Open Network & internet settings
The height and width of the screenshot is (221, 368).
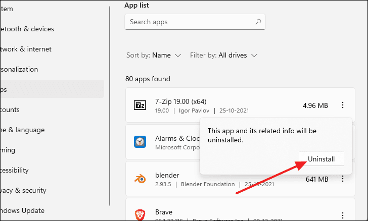(x=26, y=49)
